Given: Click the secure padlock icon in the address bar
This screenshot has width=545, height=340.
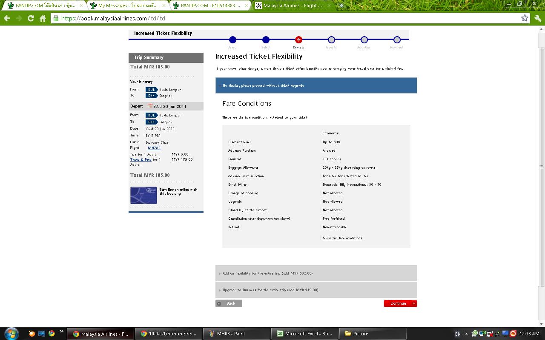Looking at the screenshot, I should point(56,18).
